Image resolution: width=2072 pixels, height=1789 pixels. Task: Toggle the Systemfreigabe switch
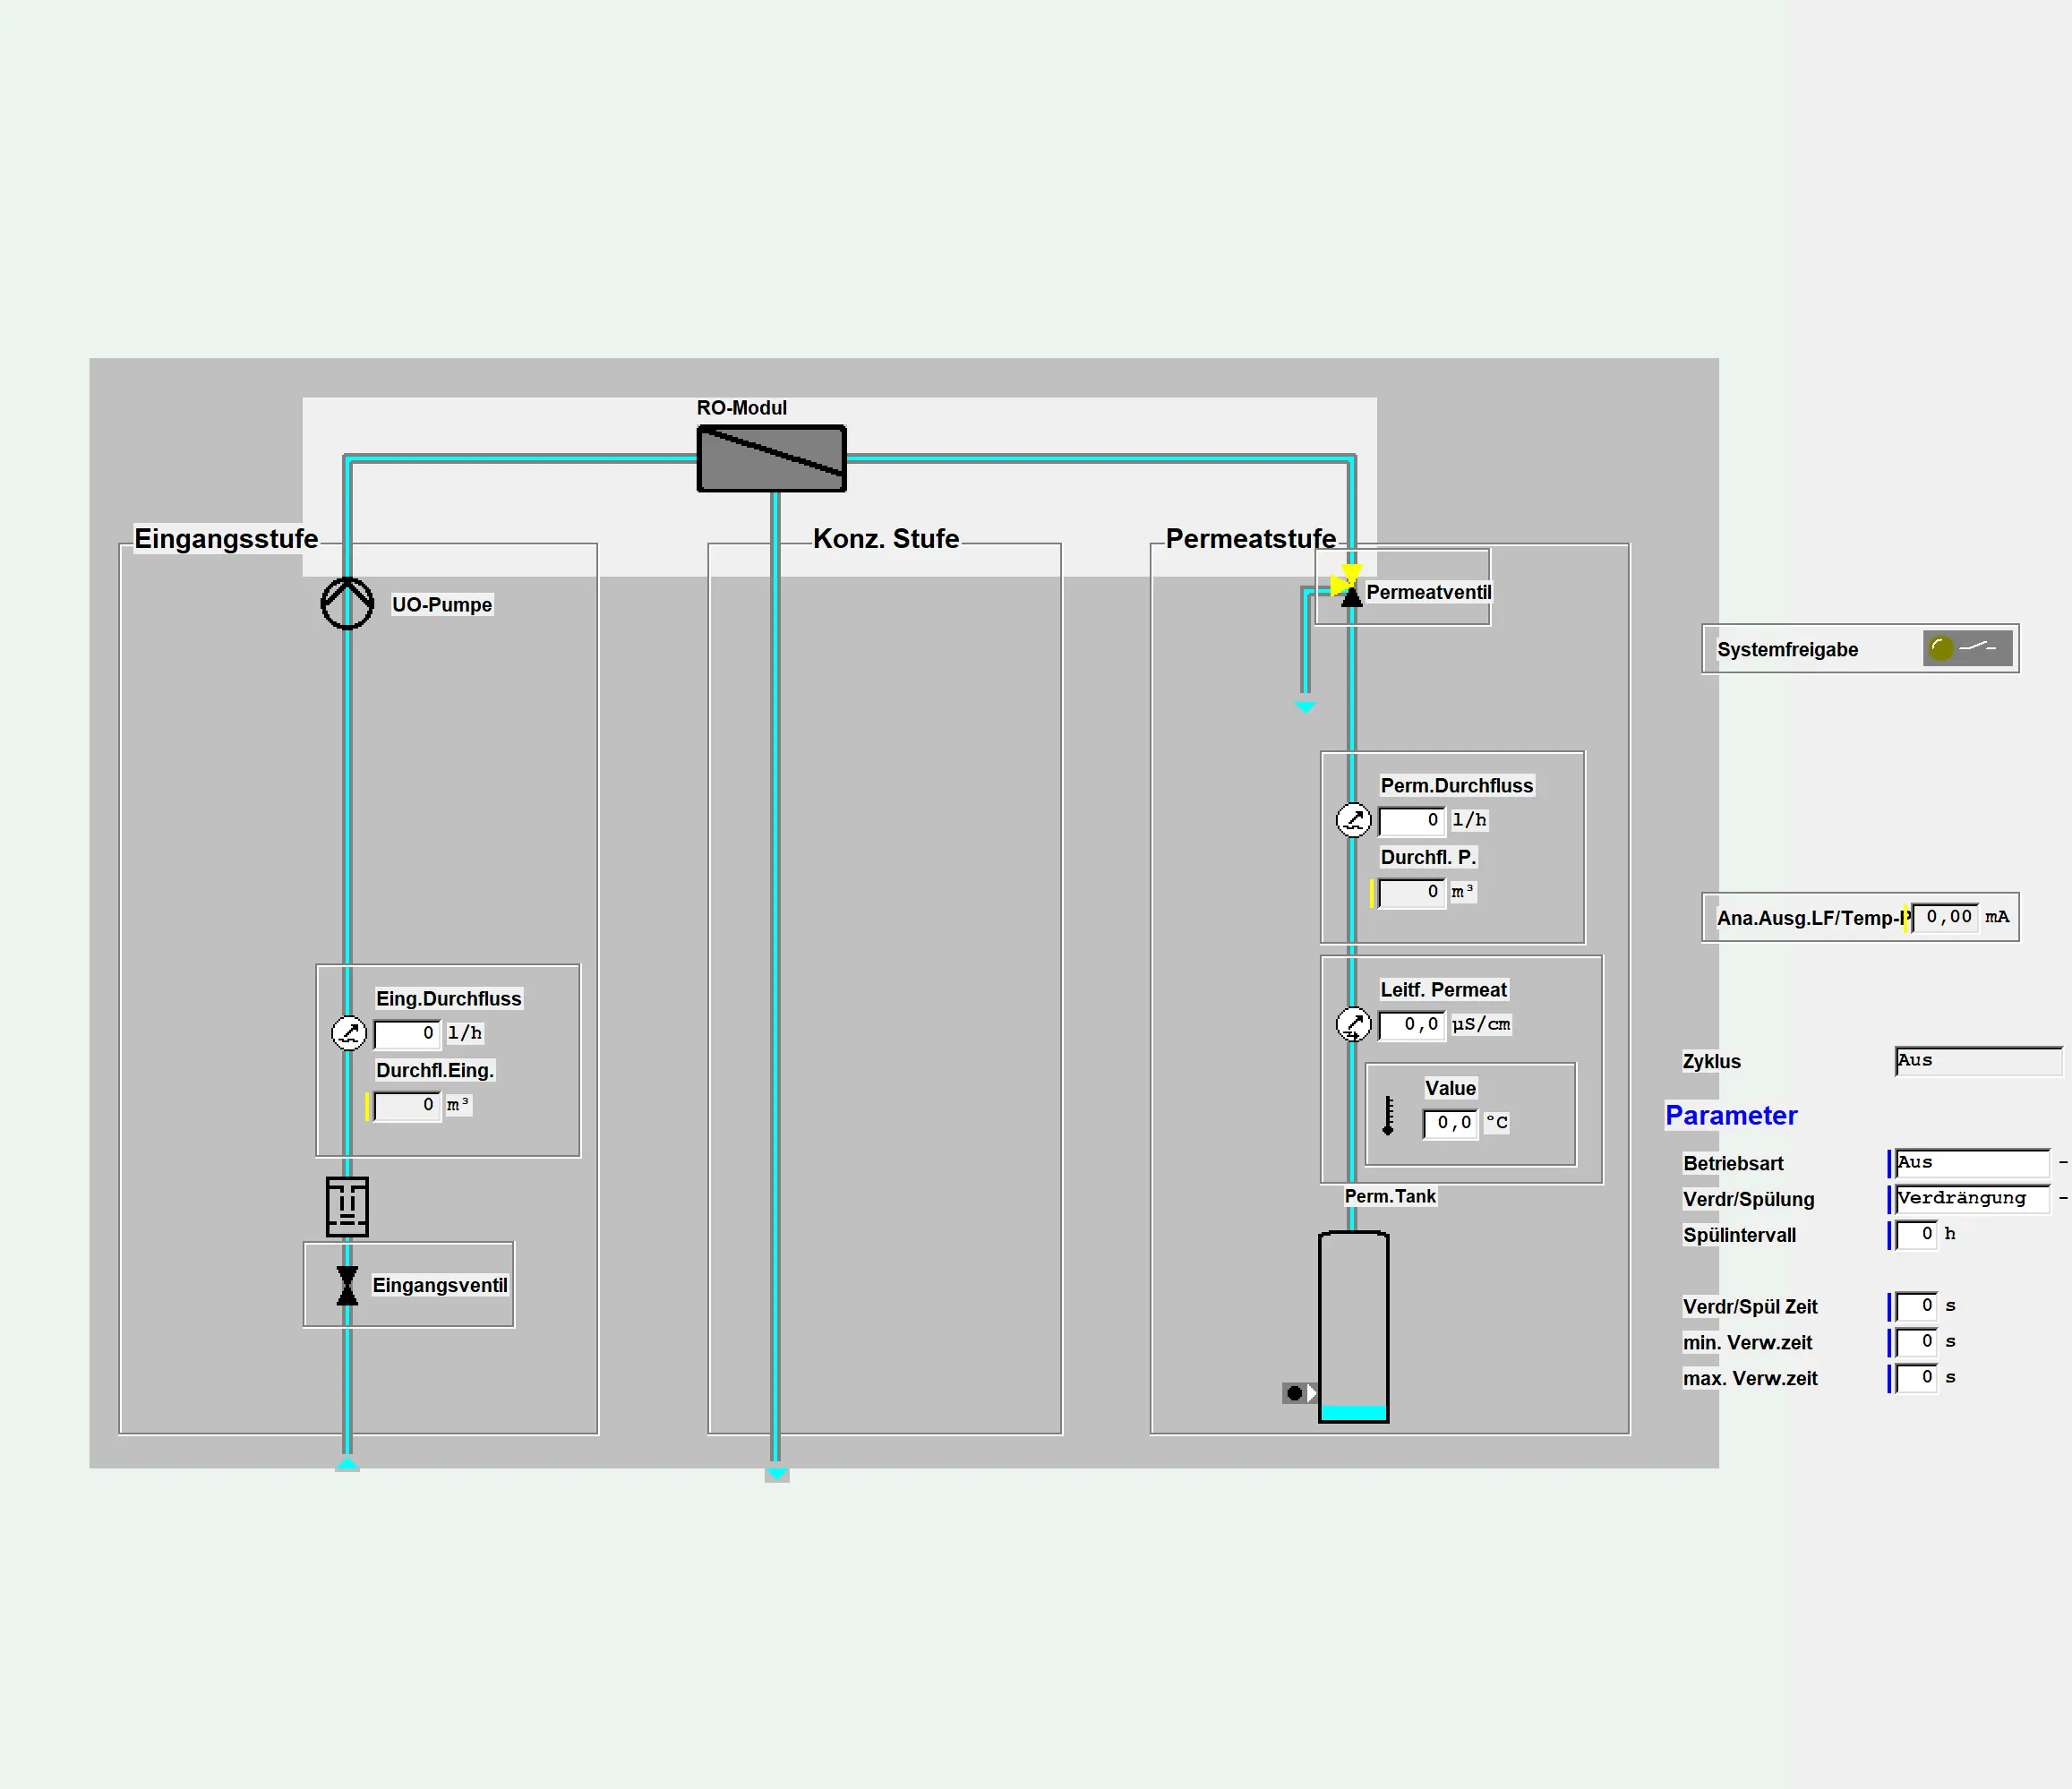coord(1967,648)
